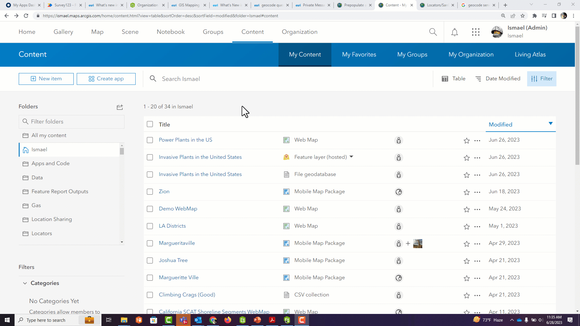
Task: Tick the Joshua Tree checkbox
Action: pos(150,260)
